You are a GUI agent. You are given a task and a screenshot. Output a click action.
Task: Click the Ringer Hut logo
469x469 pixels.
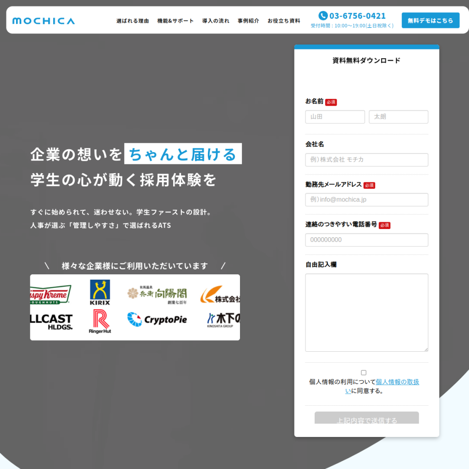[x=100, y=322]
